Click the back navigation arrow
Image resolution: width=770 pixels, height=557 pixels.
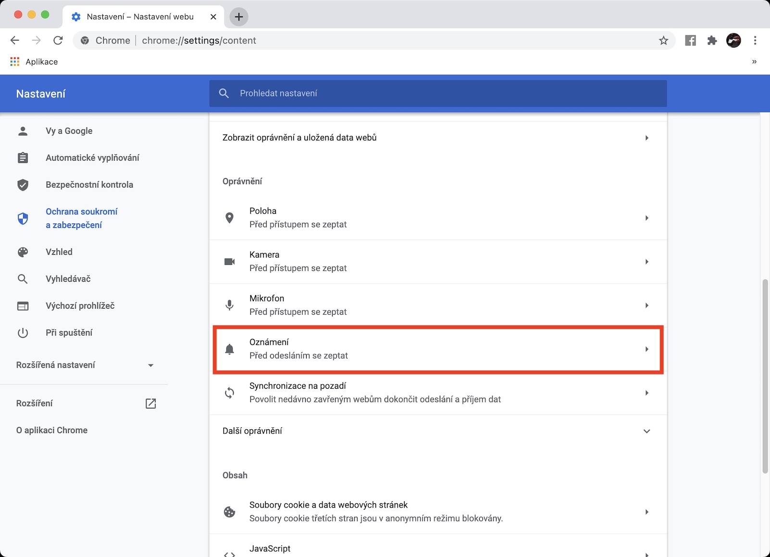[15, 41]
